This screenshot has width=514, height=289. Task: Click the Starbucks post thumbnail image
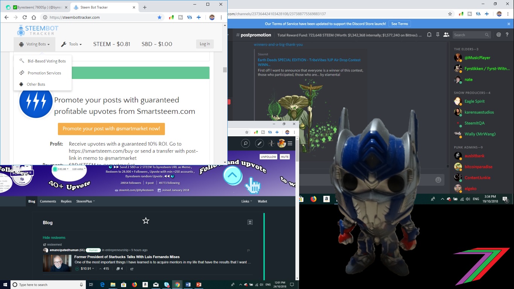(x=57, y=263)
